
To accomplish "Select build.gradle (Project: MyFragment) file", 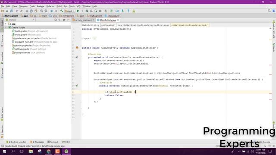I will pyautogui.click(x=30, y=31).
